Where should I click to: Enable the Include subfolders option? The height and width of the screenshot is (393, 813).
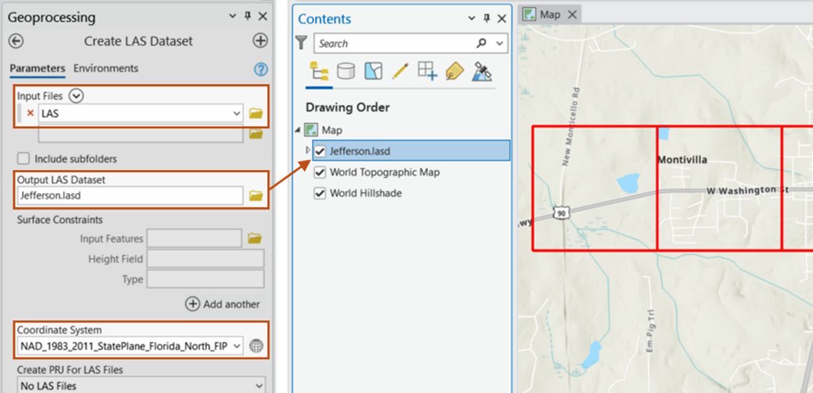click(x=24, y=159)
